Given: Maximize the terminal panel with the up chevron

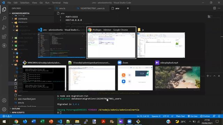Looking at the screenshot, I should click(215, 76).
